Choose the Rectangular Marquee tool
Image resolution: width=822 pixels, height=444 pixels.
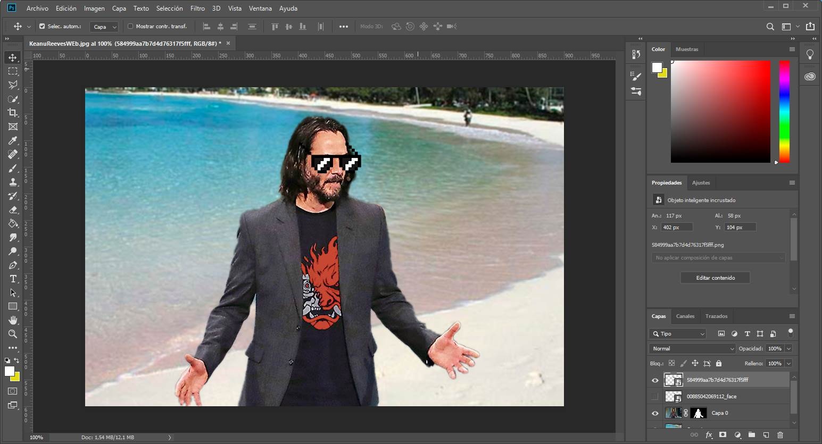click(13, 71)
